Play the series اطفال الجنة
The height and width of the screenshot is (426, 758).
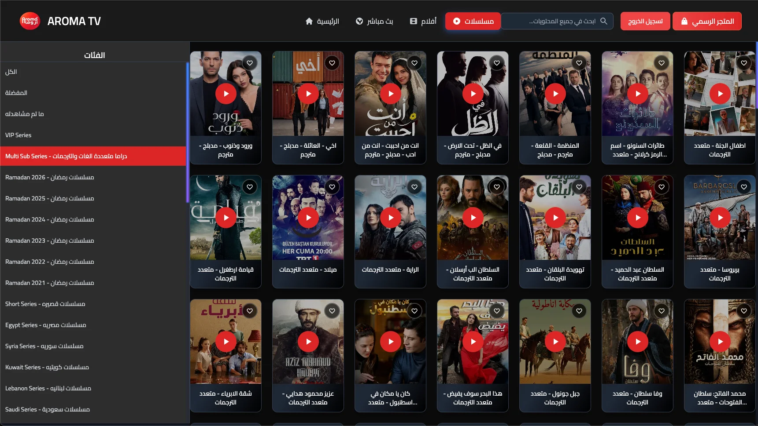[x=720, y=94]
